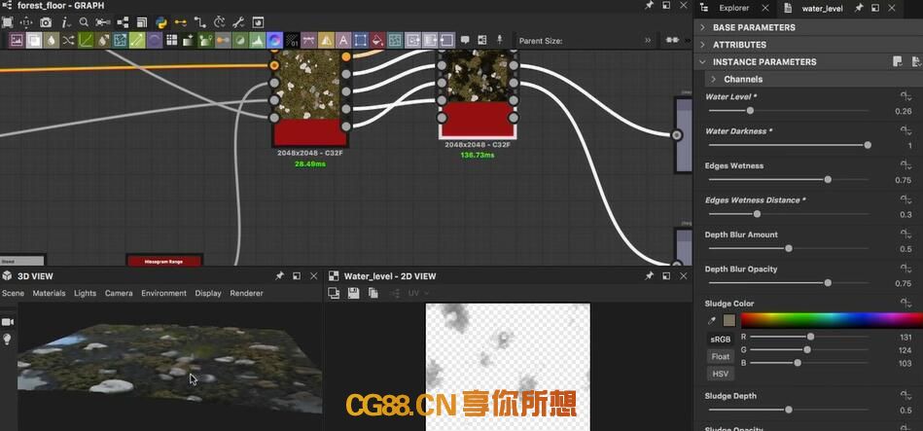Add a Levels node with histogram icon

(257, 40)
